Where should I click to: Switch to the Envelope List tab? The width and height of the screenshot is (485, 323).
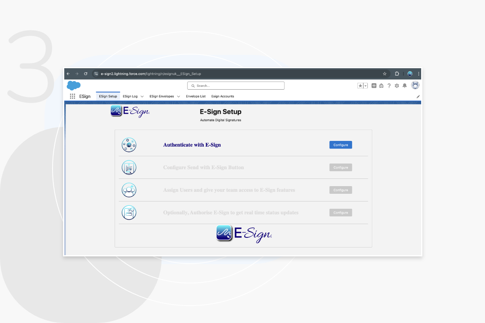pyautogui.click(x=196, y=96)
